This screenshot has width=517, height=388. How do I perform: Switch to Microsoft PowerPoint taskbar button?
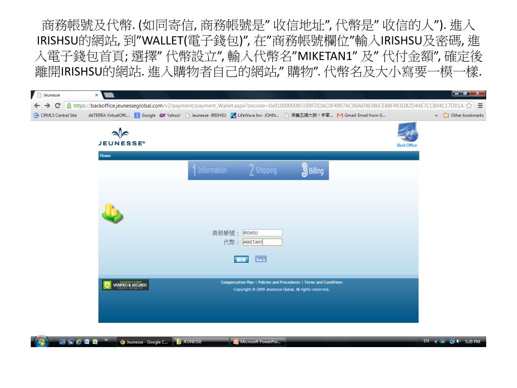(258, 342)
